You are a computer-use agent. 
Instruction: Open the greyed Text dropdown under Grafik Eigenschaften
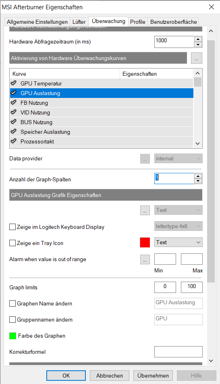178,210
